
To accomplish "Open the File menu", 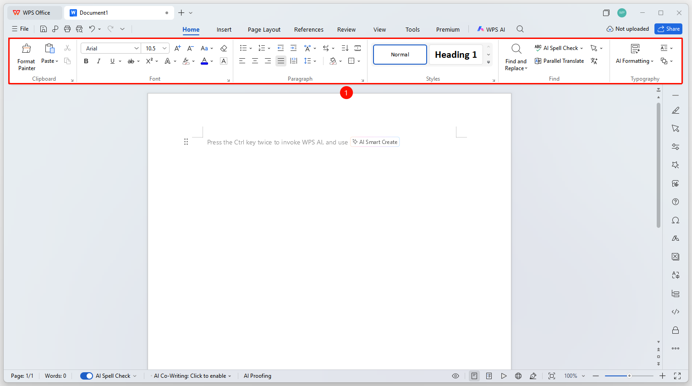I will pos(20,29).
